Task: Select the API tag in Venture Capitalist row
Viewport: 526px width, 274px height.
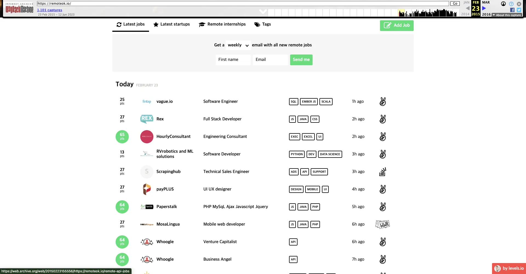Action: click(293, 242)
